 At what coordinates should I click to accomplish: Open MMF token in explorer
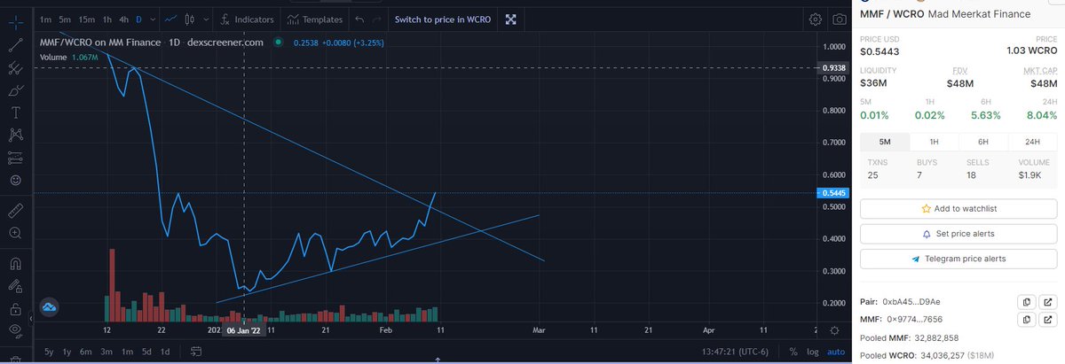pos(1047,319)
